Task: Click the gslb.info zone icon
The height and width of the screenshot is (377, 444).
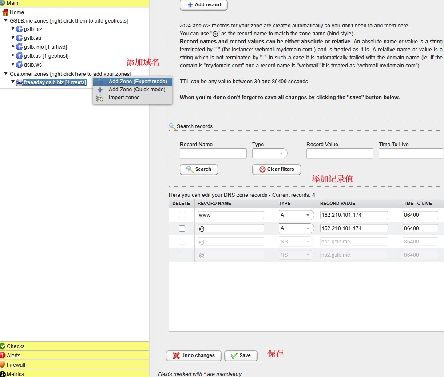Action: [x=19, y=47]
